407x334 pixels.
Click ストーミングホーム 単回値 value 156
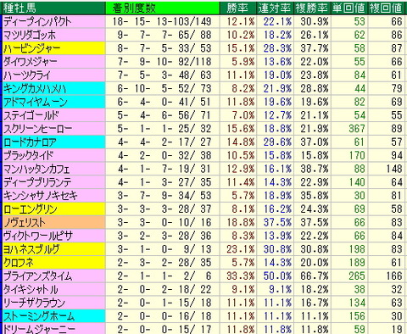pos(357,316)
